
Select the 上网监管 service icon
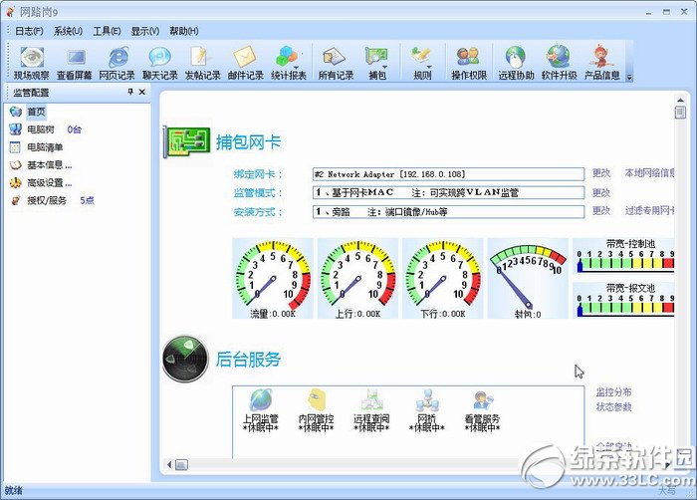261,410
